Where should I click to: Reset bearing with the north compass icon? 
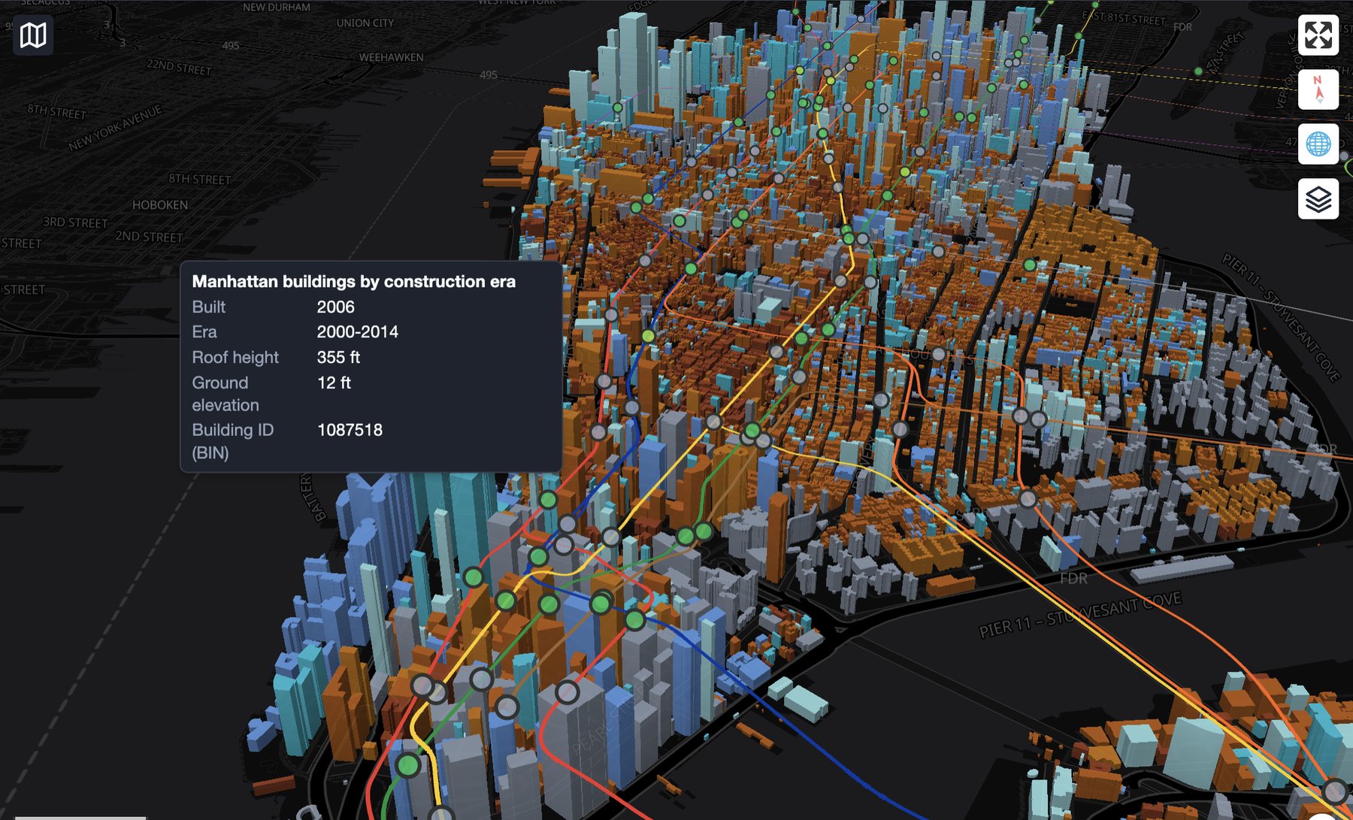point(1318,89)
